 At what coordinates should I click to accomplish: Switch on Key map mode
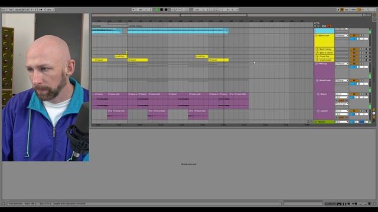(347, 9)
